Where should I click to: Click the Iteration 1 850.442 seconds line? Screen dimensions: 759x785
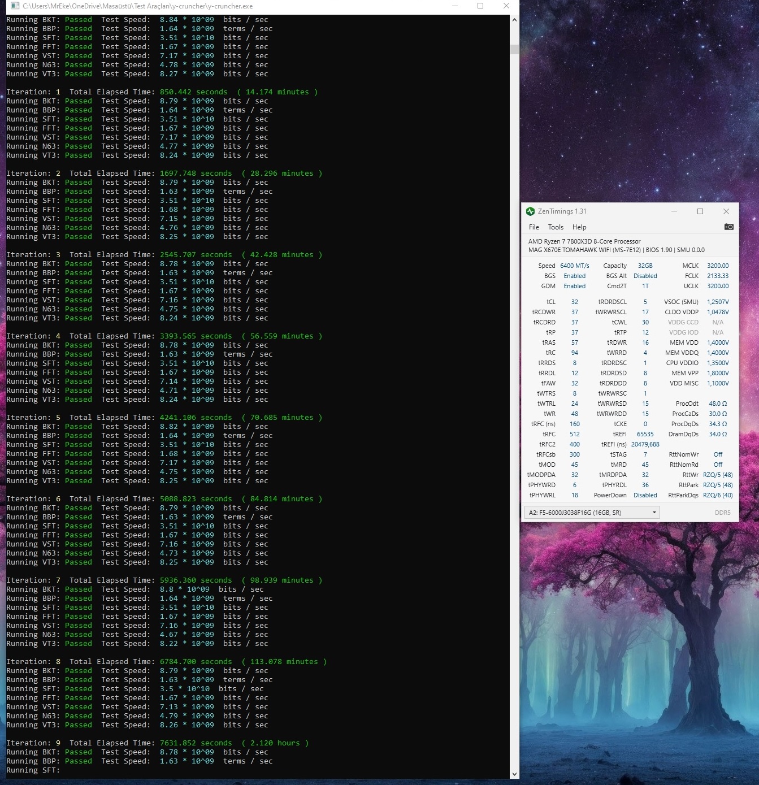(162, 92)
